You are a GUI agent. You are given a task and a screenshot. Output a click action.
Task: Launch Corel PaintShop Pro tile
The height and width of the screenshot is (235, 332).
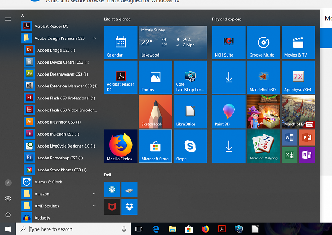pyautogui.click(x=190, y=77)
